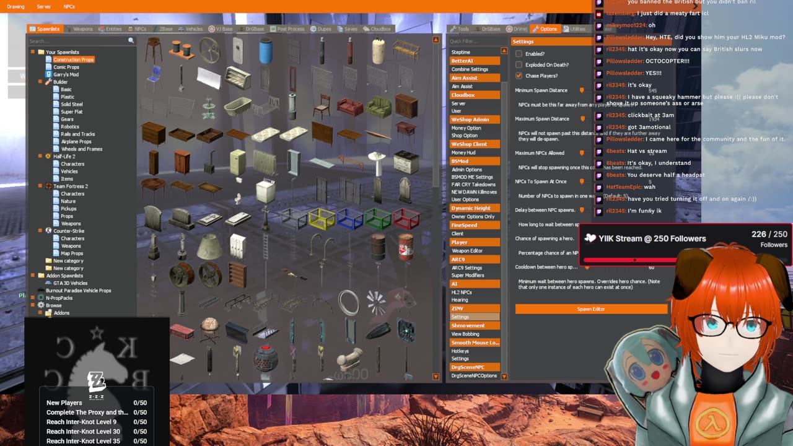Spawn the blue wire cage prop
Viewport: 793px width, 446px height.
pyautogui.click(x=350, y=218)
